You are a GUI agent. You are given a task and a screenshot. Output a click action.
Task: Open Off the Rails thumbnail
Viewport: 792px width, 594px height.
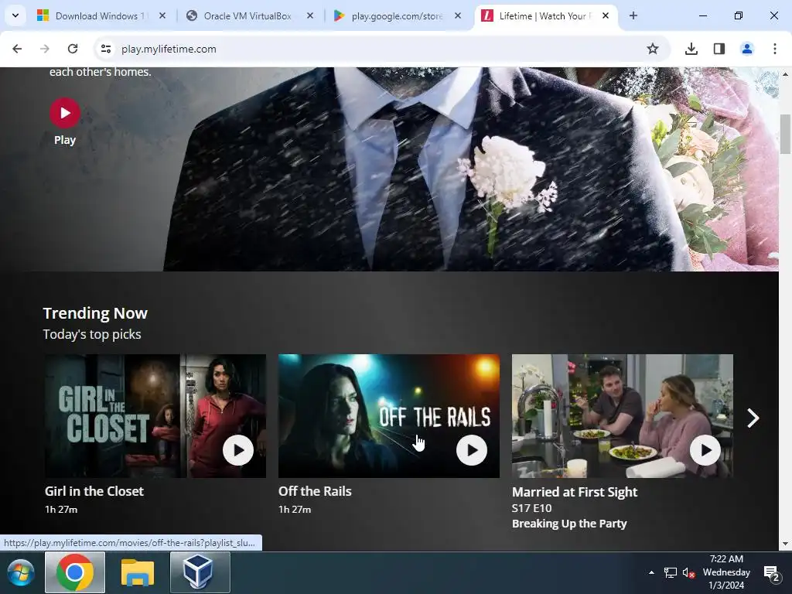(388, 415)
